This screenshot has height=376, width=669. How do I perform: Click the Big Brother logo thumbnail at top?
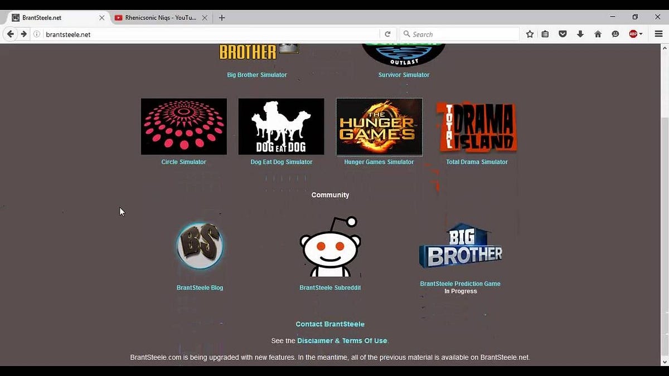tap(259, 52)
